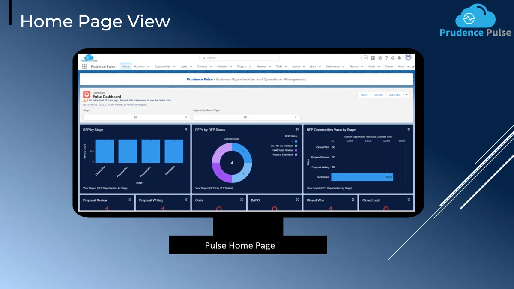Viewport: 514px width, 289px height.
Task: Expand RFP Opportunities Value by Stage chart
Action: (409, 129)
